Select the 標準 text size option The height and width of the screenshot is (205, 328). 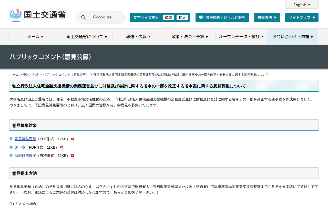(x=168, y=17)
